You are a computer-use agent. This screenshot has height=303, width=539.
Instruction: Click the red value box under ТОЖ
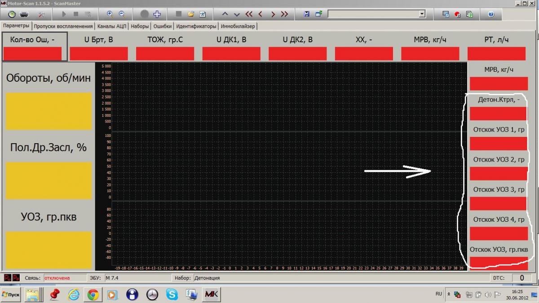[165, 53]
